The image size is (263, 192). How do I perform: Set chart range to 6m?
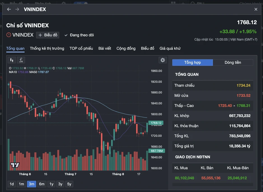(x=42, y=184)
